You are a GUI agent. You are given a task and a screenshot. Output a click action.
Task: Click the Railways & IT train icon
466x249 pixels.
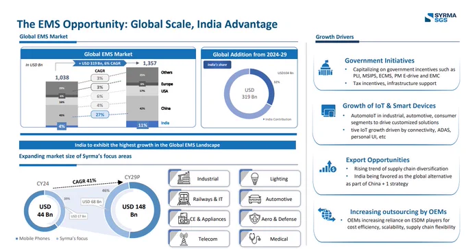pos(184,199)
